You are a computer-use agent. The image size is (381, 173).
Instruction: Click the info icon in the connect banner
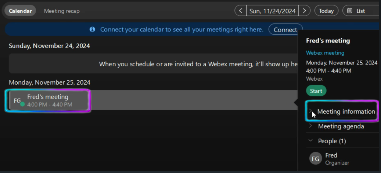92,29
